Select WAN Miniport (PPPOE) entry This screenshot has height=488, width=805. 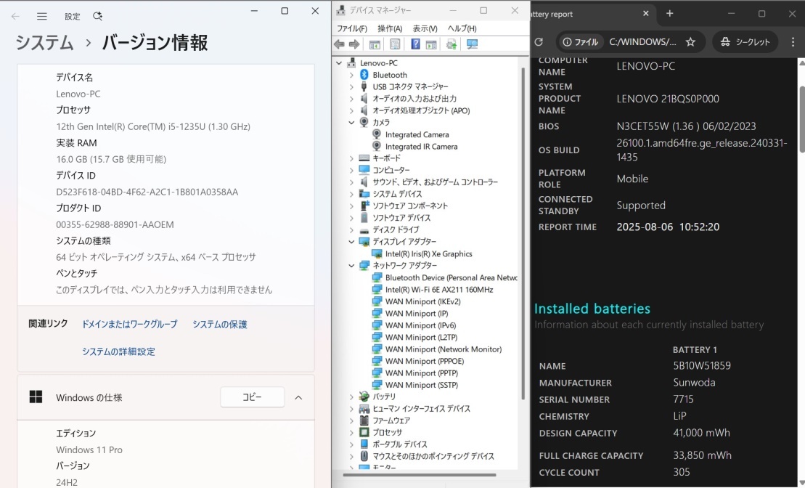click(425, 361)
